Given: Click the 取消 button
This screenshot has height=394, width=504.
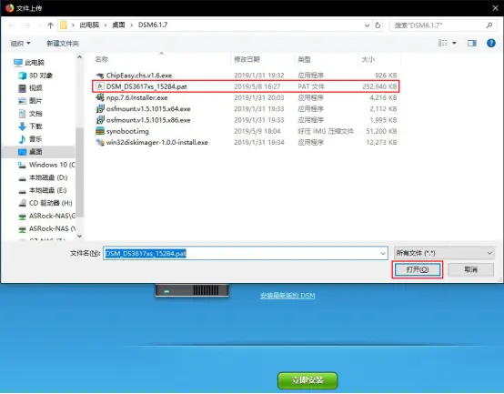Looking at the screenshot, I should pyautogui.click(x=470, y=269).
